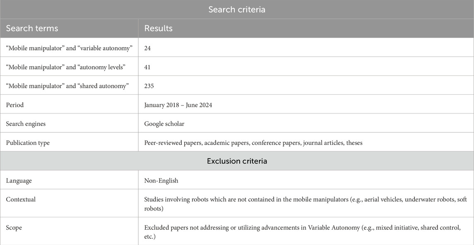Click the "Search criteria" table title

pos(237,9)
